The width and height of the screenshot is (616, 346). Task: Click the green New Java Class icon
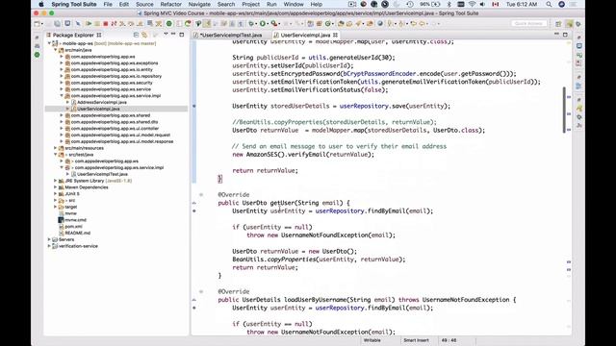[x=327, y=23]
